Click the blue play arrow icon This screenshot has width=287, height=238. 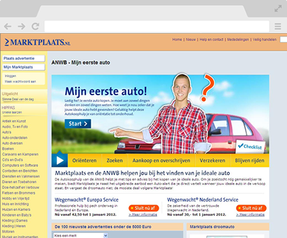point(60,160)
